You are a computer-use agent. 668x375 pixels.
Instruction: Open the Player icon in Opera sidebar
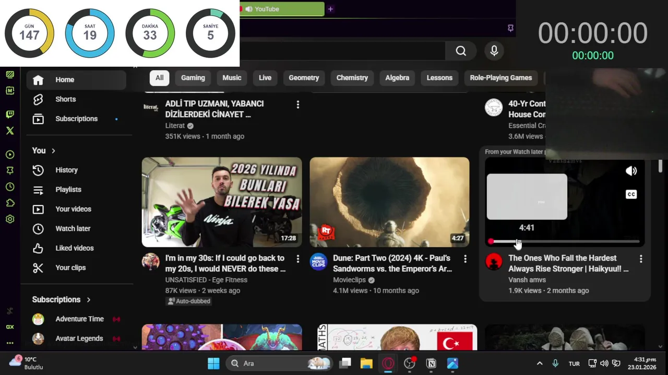click(x=10, y=155)
